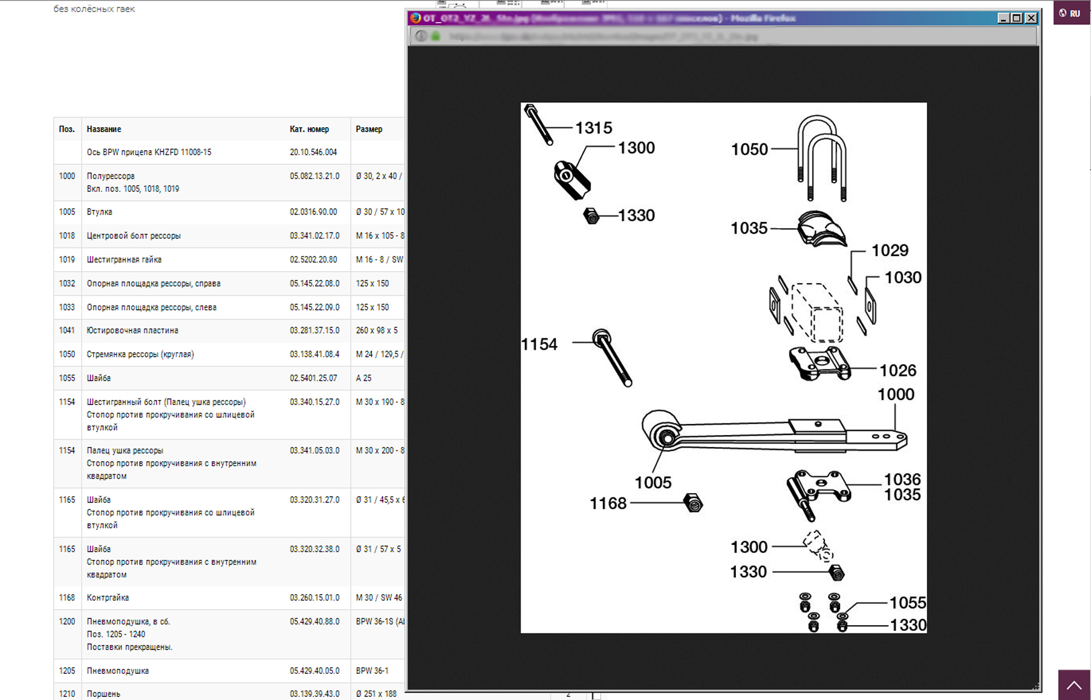1091x700 pixels.
Task: Click the green padlock security icon
Action: point(436,36)
